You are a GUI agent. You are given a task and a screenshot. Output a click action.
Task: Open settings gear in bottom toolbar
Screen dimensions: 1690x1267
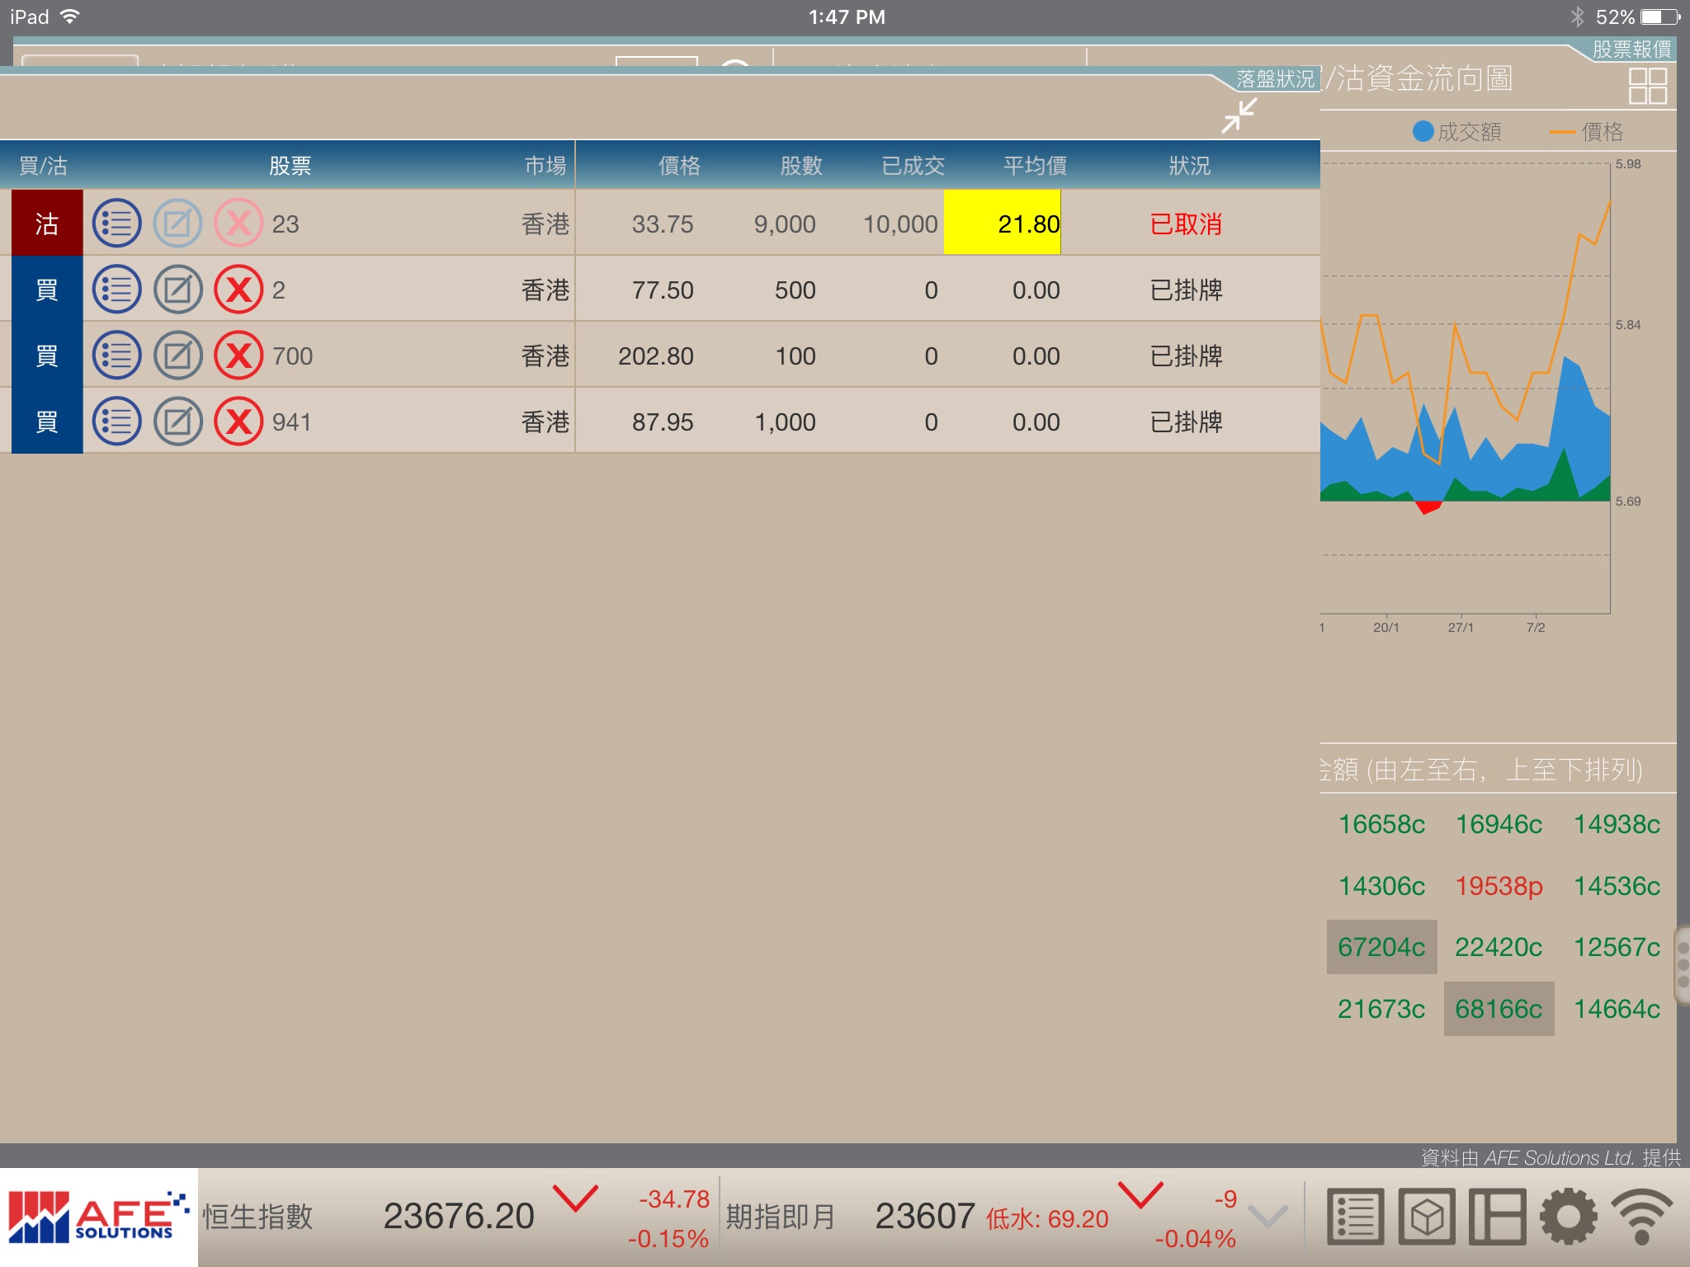point(1568,1217)
